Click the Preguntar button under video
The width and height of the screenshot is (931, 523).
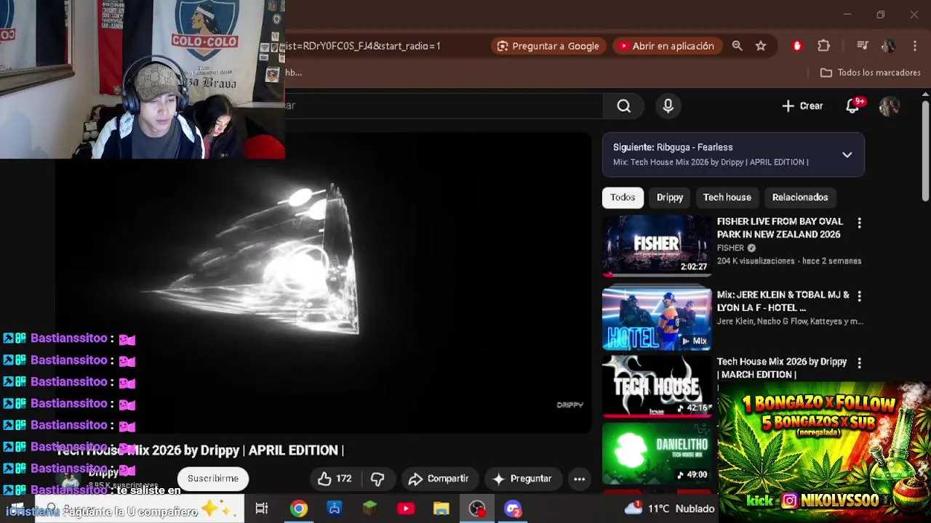click(522, 479)
